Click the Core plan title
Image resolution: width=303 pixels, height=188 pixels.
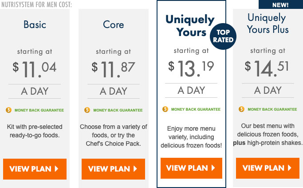(x=114, y=24)
